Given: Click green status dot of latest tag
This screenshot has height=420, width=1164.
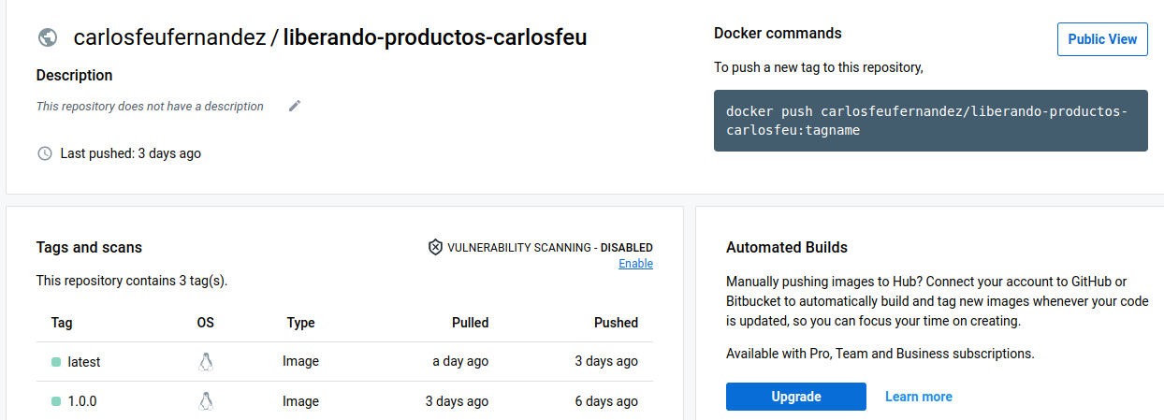Looking at the screenshot, I should (x=56, y=362).
